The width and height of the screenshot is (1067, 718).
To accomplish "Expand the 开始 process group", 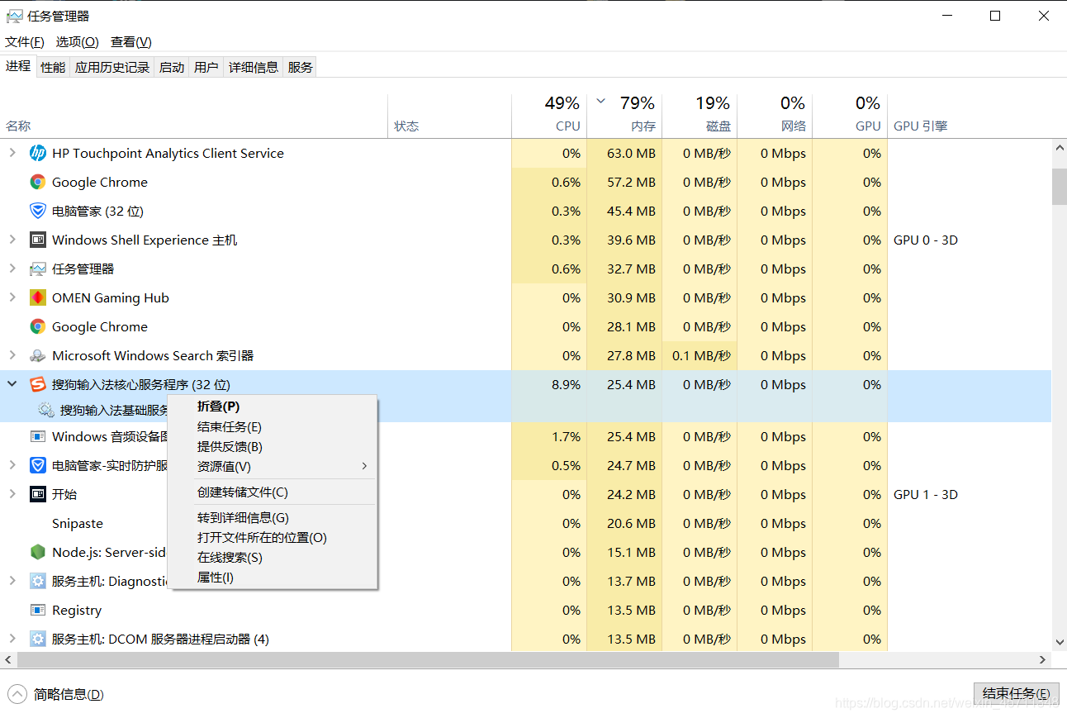I will 12,494.
